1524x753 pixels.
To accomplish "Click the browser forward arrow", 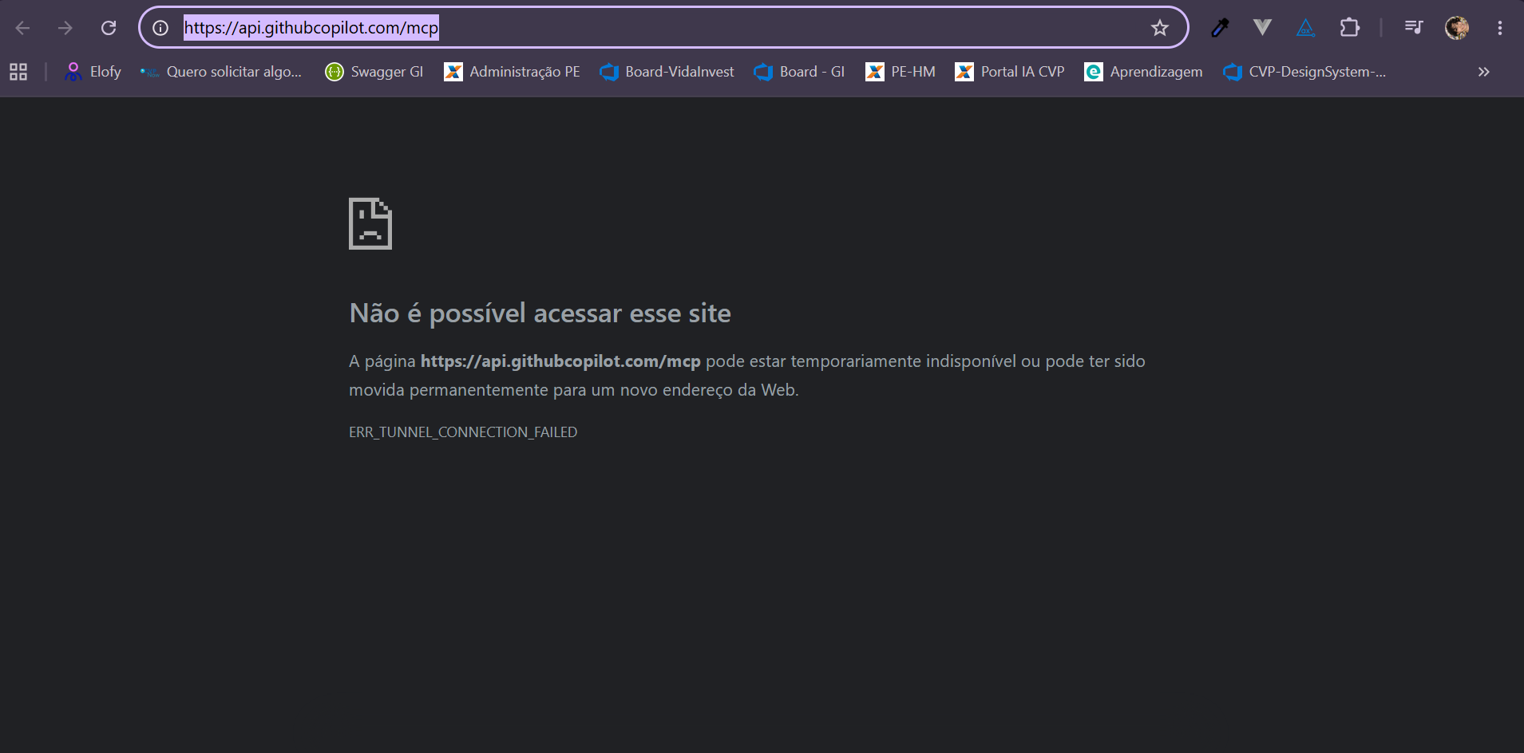I will pyautogui.click(x=65, y=28).
